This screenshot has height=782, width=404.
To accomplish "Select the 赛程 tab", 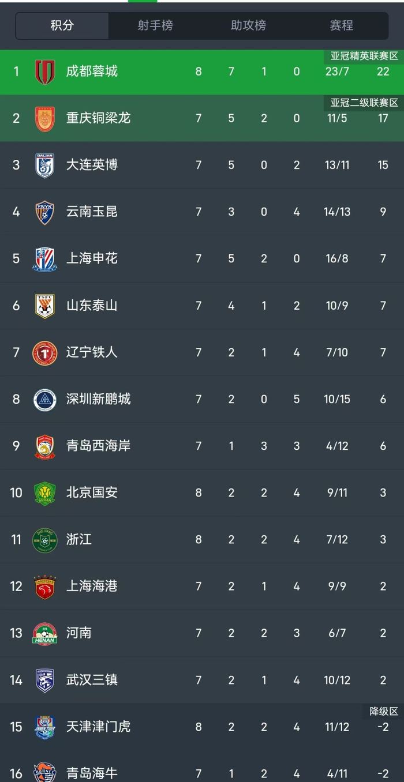I will pos(341,25).
